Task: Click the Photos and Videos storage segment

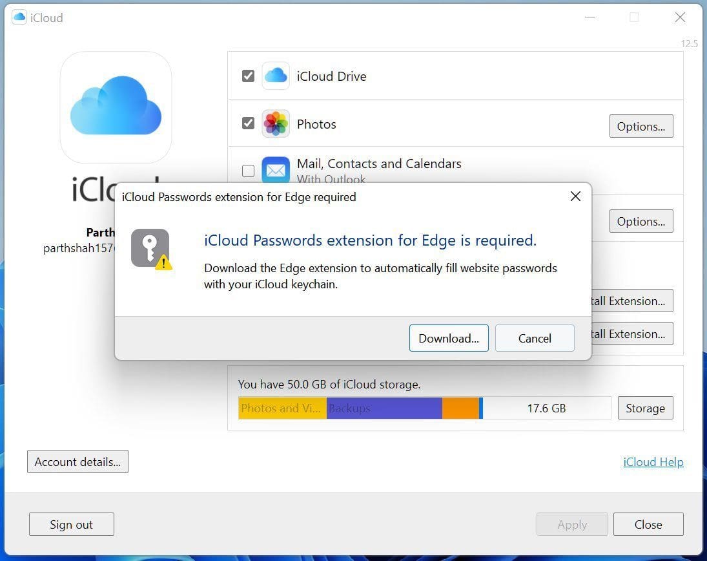Action: (x=282, y=408)
